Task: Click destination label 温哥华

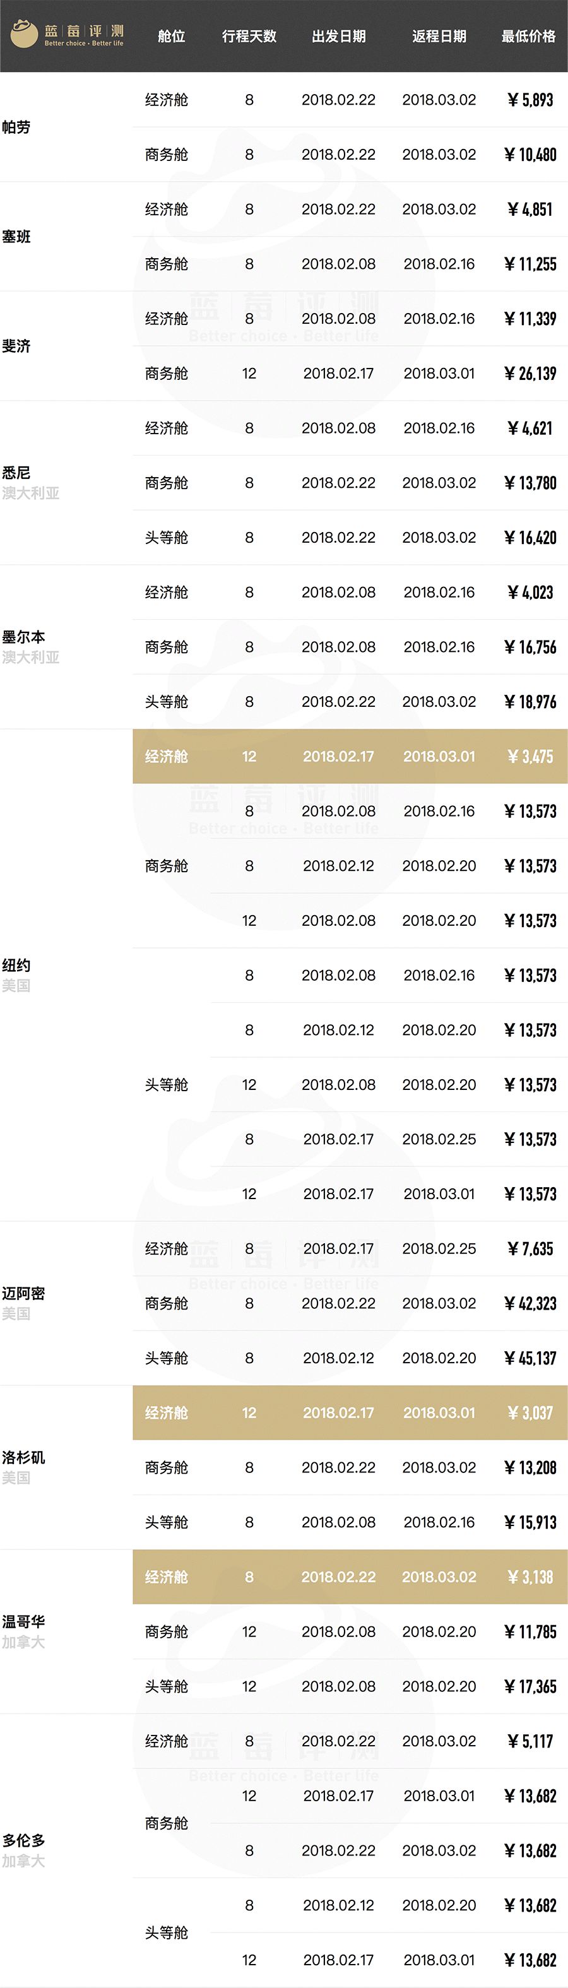Action: (23, 1622)
